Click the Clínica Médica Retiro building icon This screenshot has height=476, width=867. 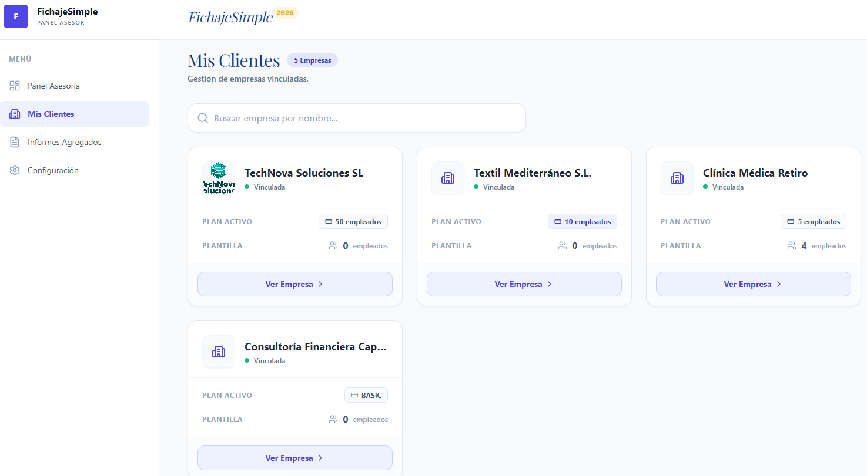pos(677,177)
